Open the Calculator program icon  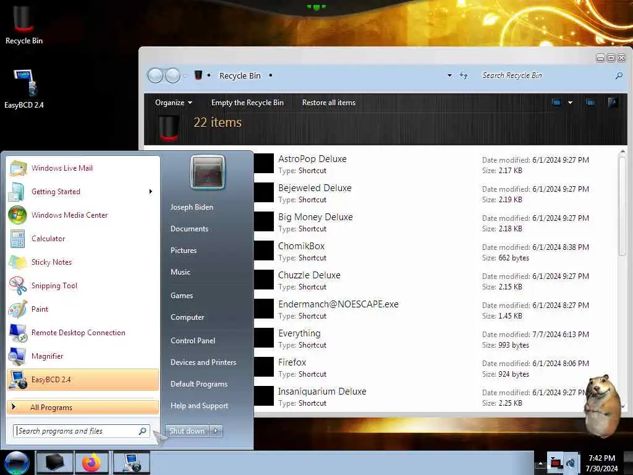click(x=17, y=239)
